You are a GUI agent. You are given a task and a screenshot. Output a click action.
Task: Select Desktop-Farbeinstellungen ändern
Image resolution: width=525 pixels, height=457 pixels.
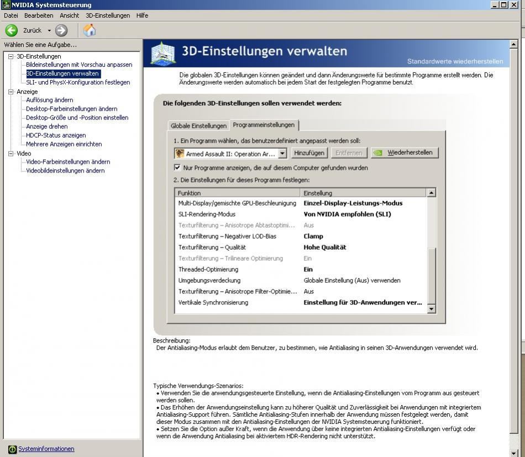[72, 109]
